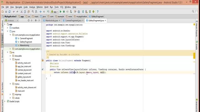Run the app with green play icon
This screenshot has height=112, width=200.
tap(61, 12)
